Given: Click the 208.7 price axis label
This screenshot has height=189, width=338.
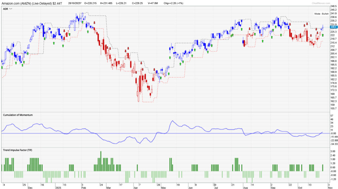Looking at the screenshot, I should tap(333, 50).
